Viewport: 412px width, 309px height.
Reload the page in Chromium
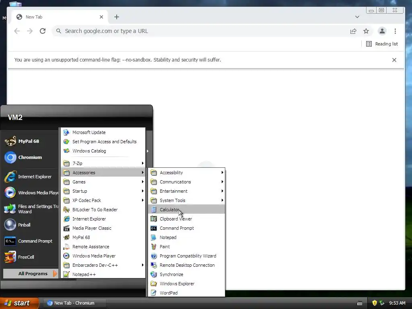pyautogui.click(x=43, y=31)
